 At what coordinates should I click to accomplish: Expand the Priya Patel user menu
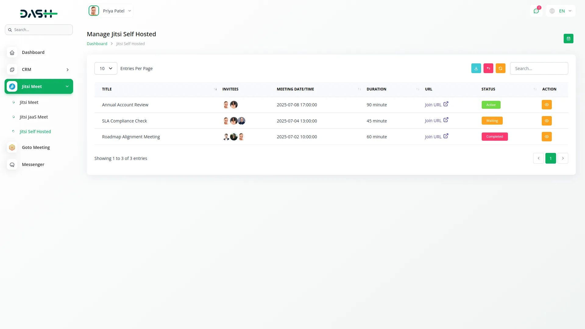tap(111, 11)
